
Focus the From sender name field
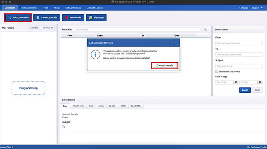point(239,43)
